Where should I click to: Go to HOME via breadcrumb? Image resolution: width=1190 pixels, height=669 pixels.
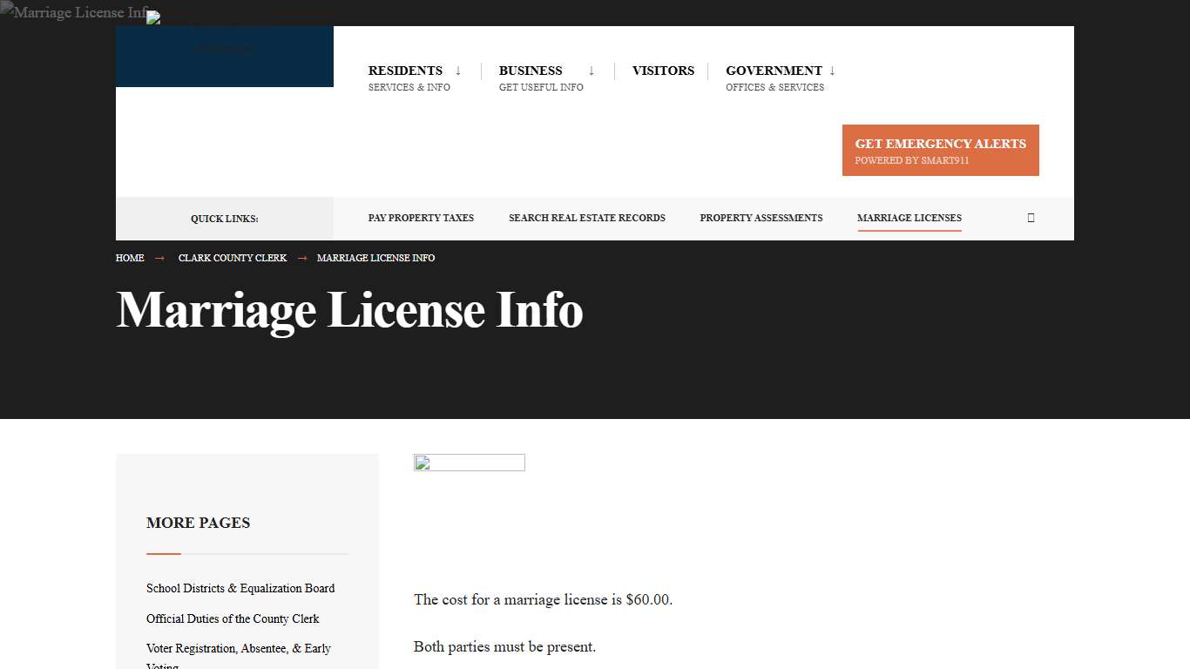pos(129,258)
